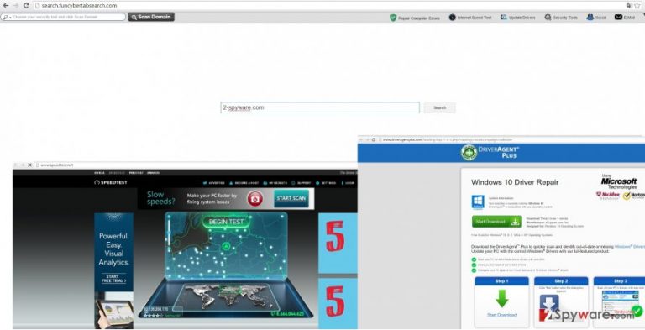Click driveragentplus.com address bar
Screen dimensions: 645x330
coord(510,140)
